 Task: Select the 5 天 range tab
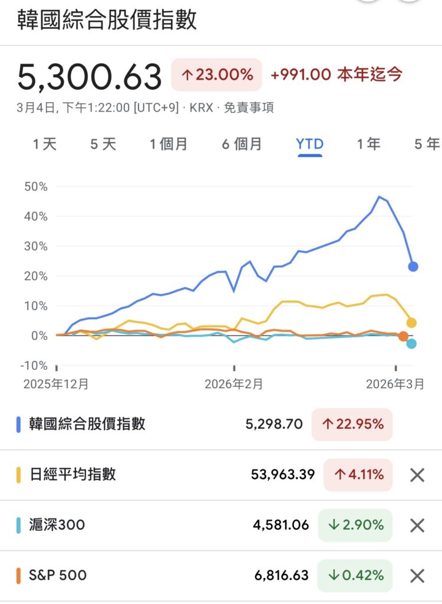click(103, 145)
